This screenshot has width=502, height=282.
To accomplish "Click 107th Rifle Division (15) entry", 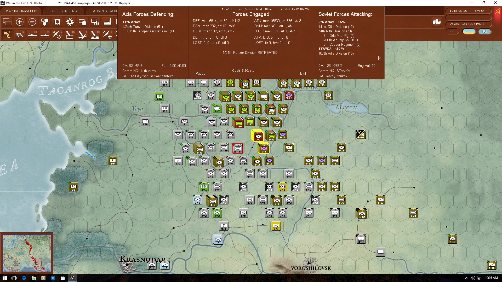I will click(336, 53).
